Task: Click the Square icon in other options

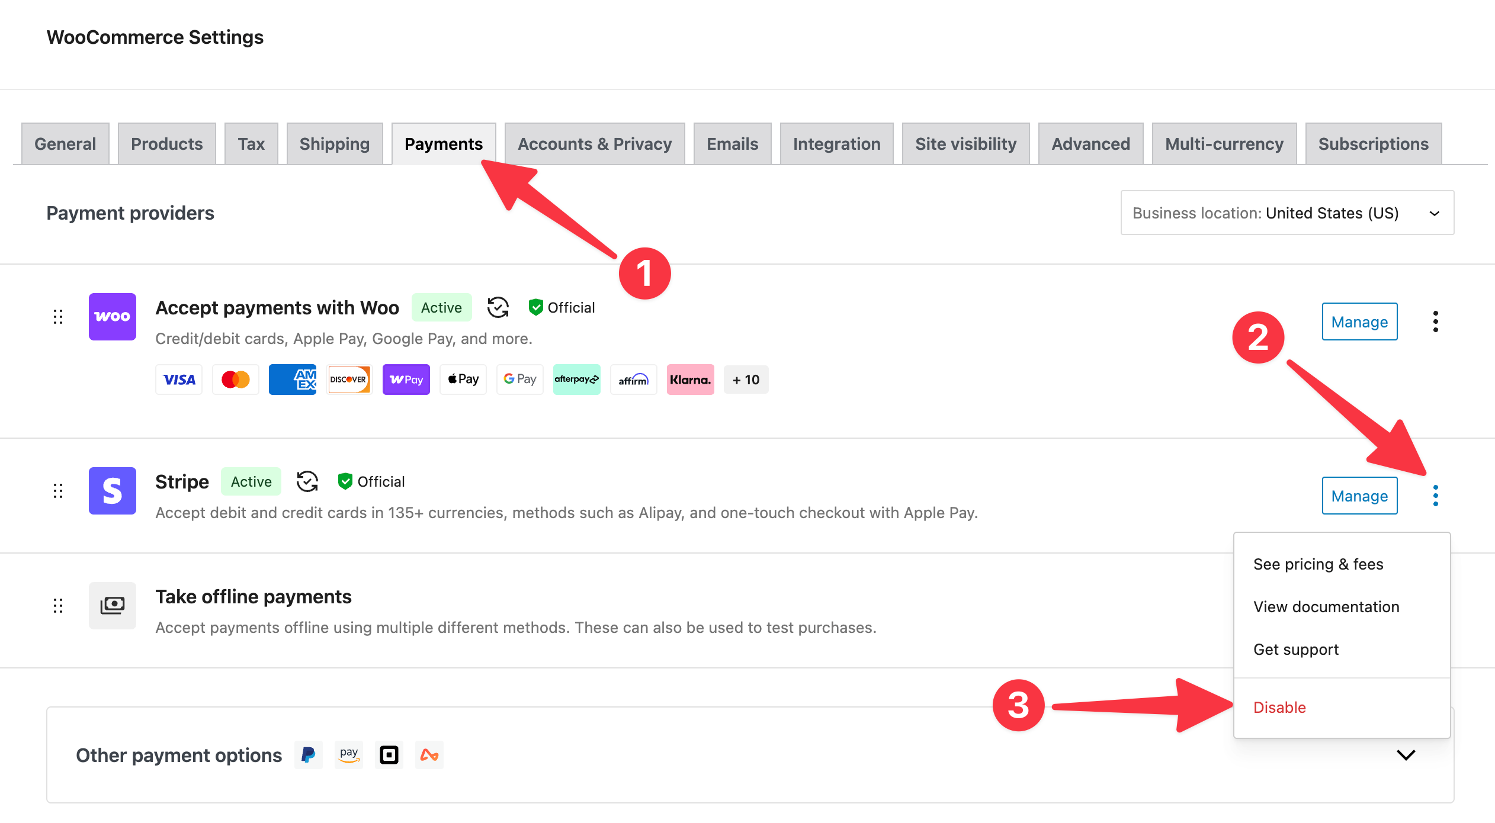Action: pos(389,755)
